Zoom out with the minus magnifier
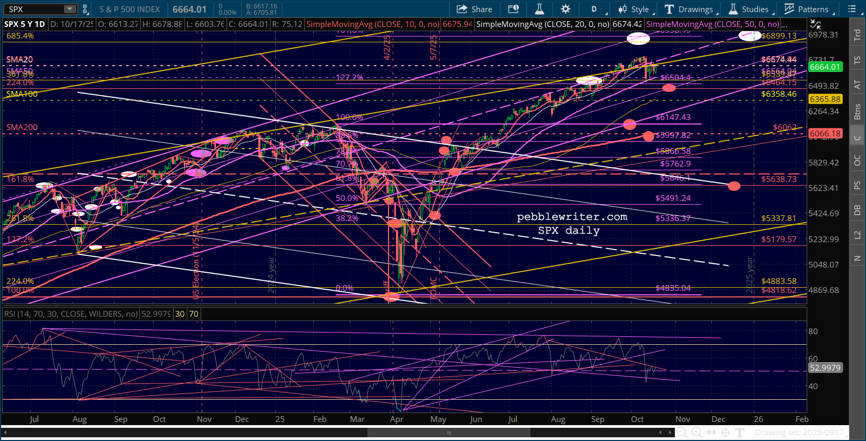 pos(682,432)
